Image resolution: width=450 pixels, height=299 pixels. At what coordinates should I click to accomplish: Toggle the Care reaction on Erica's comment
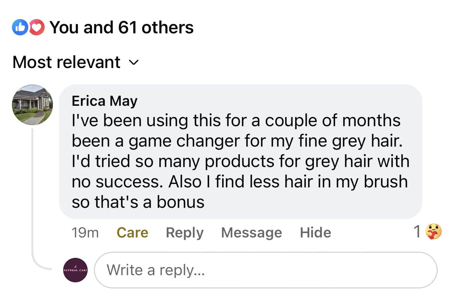132,233
